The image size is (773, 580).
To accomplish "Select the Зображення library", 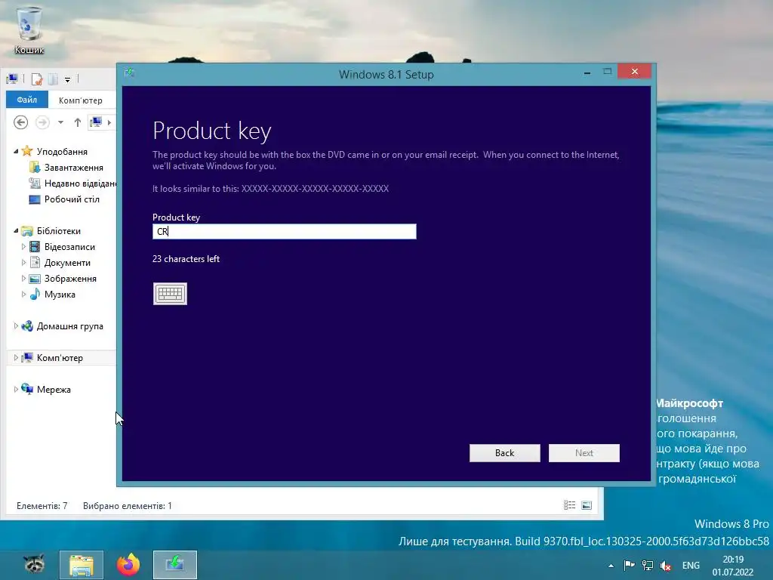I will 70,279.
